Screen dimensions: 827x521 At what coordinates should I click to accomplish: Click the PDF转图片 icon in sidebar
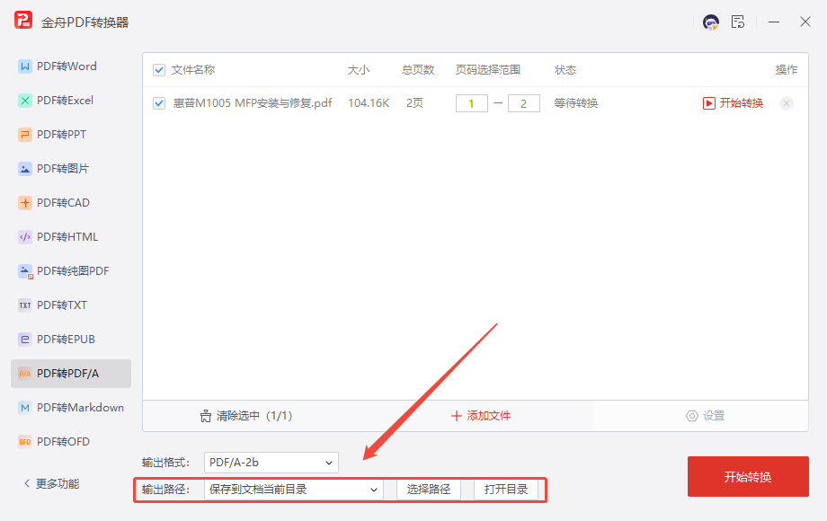25,169
